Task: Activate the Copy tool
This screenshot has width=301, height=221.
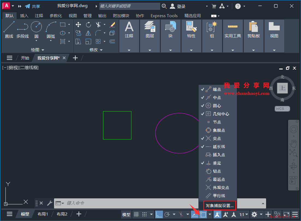Action: tap(78, 33)
